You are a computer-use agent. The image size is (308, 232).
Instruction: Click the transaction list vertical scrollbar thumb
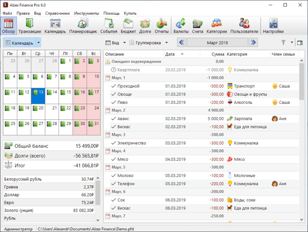click(301, 81)
